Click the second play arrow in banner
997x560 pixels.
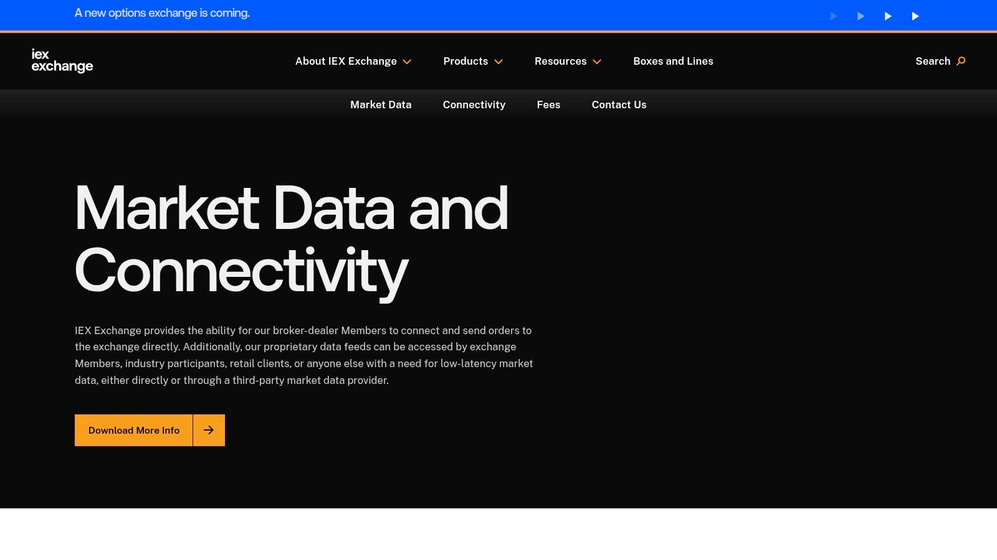coord(861,16)
